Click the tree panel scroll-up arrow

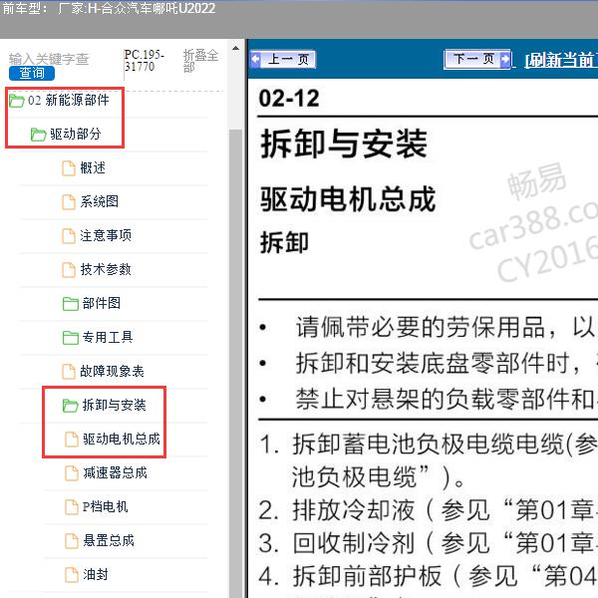coord(235,49)
